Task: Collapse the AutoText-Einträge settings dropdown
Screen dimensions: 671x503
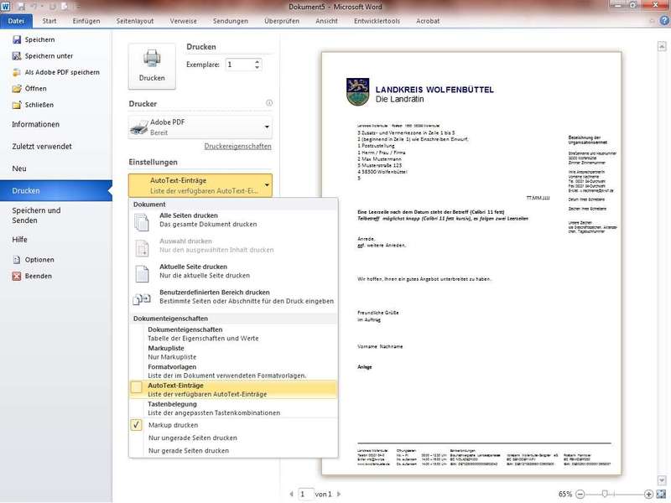Action: click(267, 185)
